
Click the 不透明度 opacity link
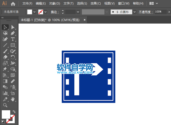point(146,12)
